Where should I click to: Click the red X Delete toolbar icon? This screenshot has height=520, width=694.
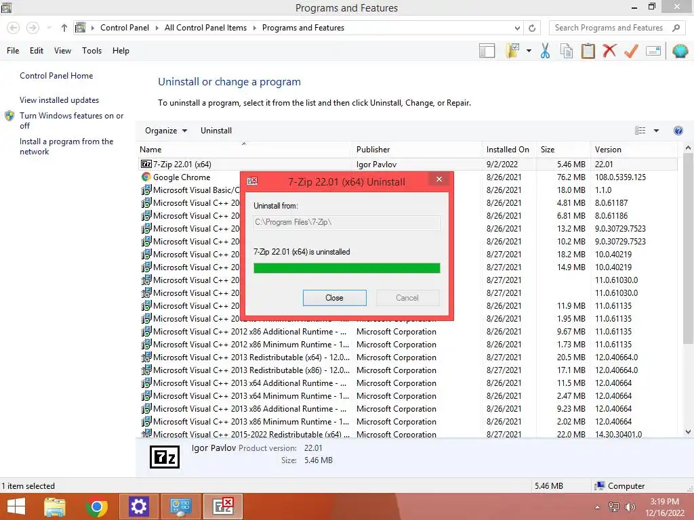tap(609, 51)
